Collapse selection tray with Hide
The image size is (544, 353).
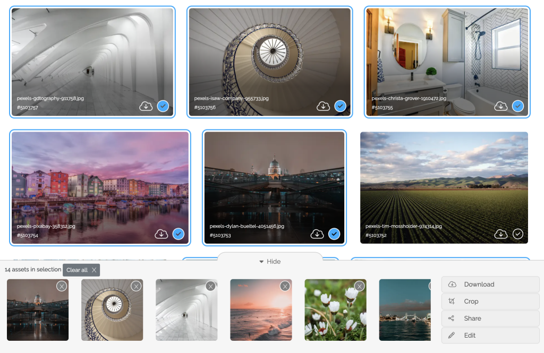coord(270,262)
